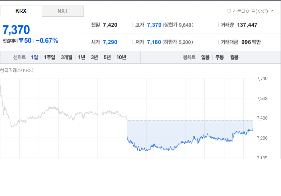Select the 5년 line chart period
The width and height of the screenshot is (281, 196).
(x=107, y=57)
